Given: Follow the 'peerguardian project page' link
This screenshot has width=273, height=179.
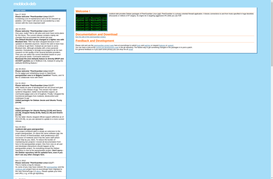Looking at the screenshot, I should click(104, 45).
